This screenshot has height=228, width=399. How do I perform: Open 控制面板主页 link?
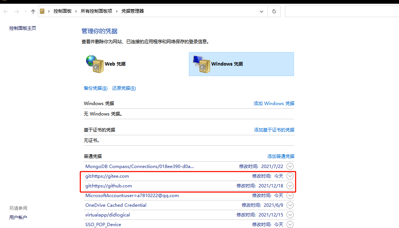[23, 28]
